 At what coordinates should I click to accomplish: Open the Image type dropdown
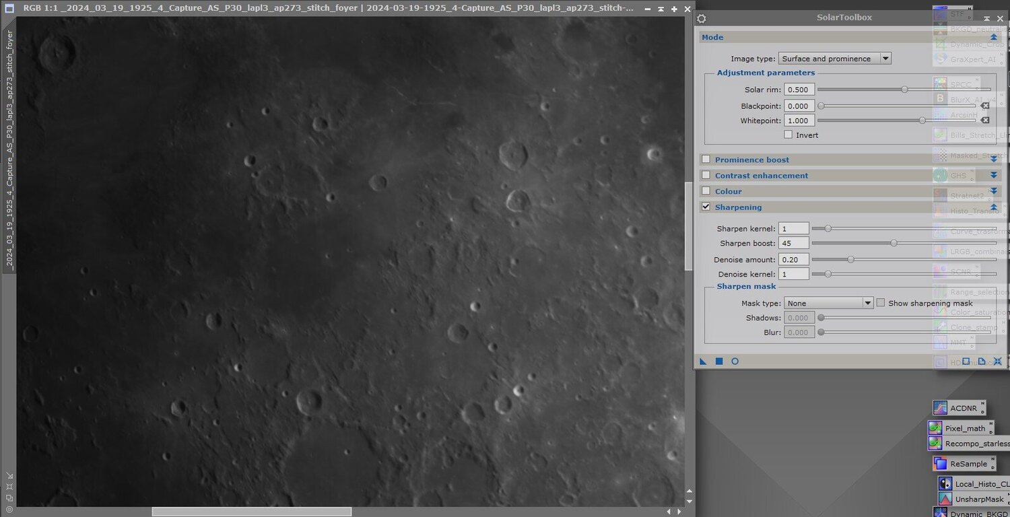tap(834, 59)
